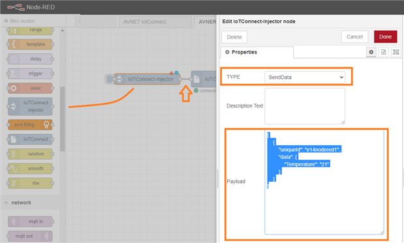Screen dimensions: 404x243
Task: Click the IoTConnect-Injector node on canvas
Action: click(148, 79)
